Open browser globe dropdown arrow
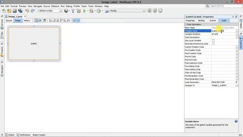 (69, 11)
